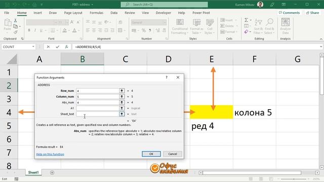Click the Merge & Center icon
The image size is (324, 182).
120,30
